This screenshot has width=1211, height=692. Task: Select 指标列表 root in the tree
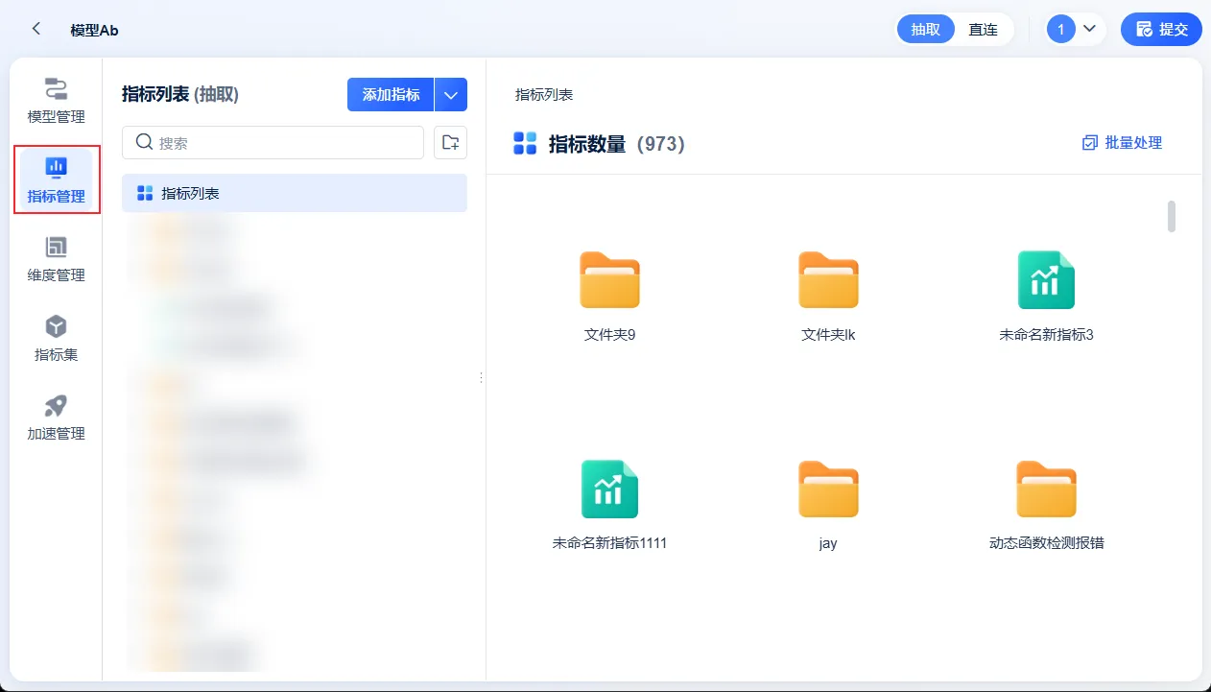pyautogui.click(x=295, y=193)
